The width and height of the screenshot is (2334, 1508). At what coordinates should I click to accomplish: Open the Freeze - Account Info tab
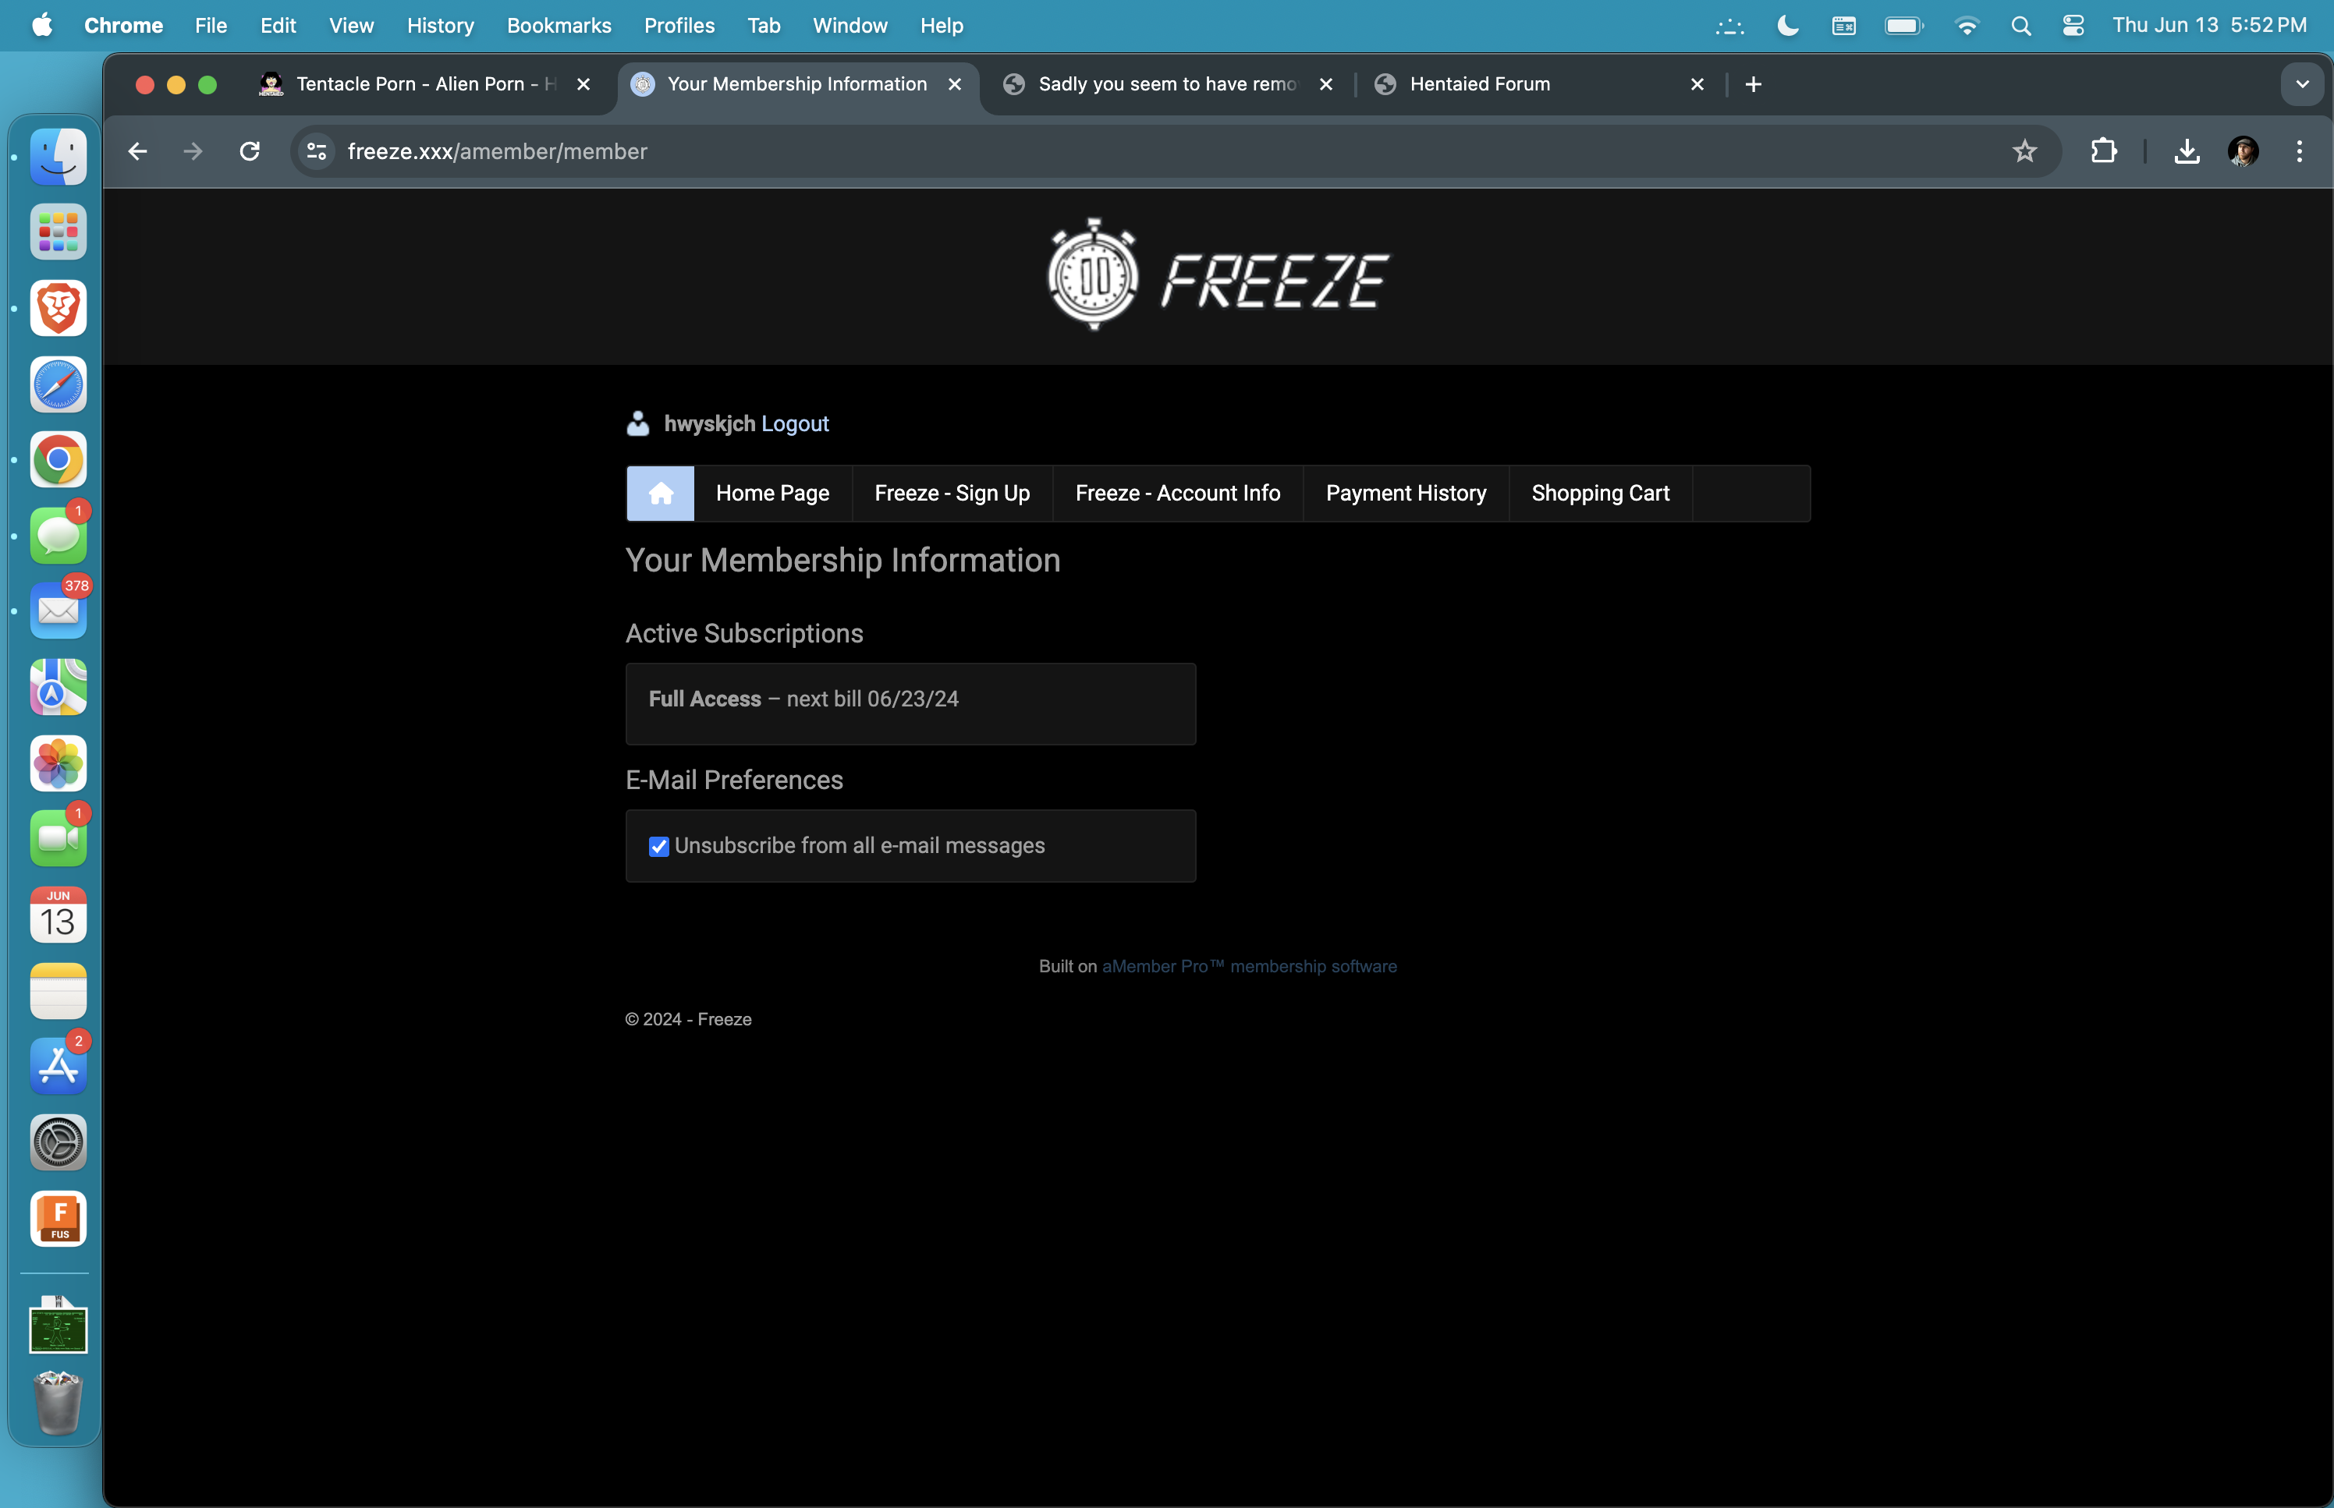coord(1177,494)
